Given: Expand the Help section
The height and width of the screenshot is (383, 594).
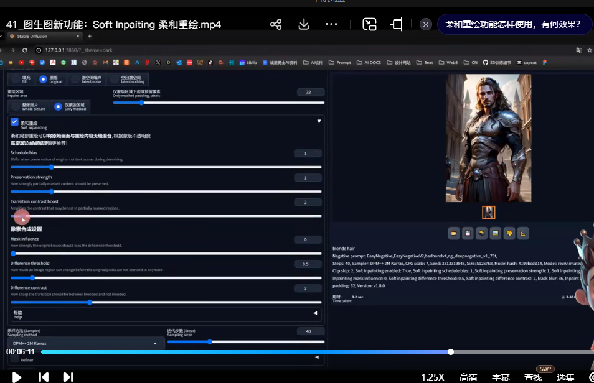Looking at the screenshot, I should tap(166, 315).
